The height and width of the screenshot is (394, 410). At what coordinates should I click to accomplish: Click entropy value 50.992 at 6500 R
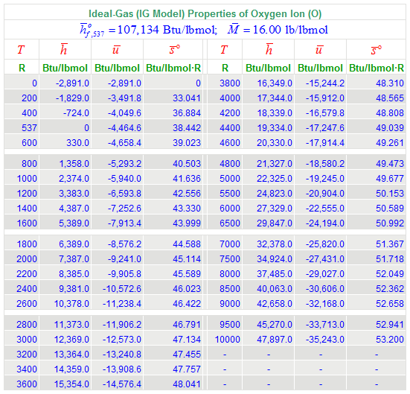click(x=390, y=223)
